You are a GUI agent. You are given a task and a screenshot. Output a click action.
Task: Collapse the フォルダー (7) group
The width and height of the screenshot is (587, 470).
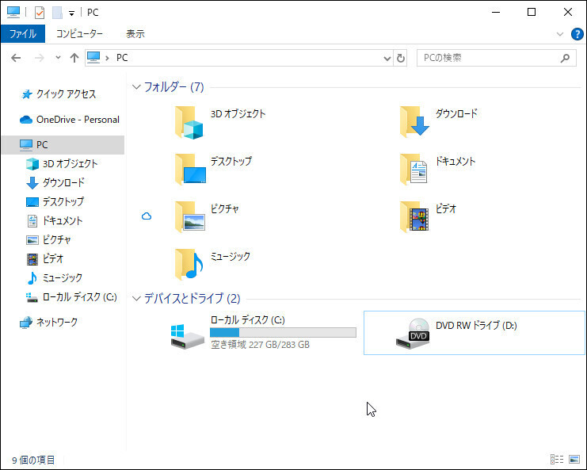[x=136, y=87]
